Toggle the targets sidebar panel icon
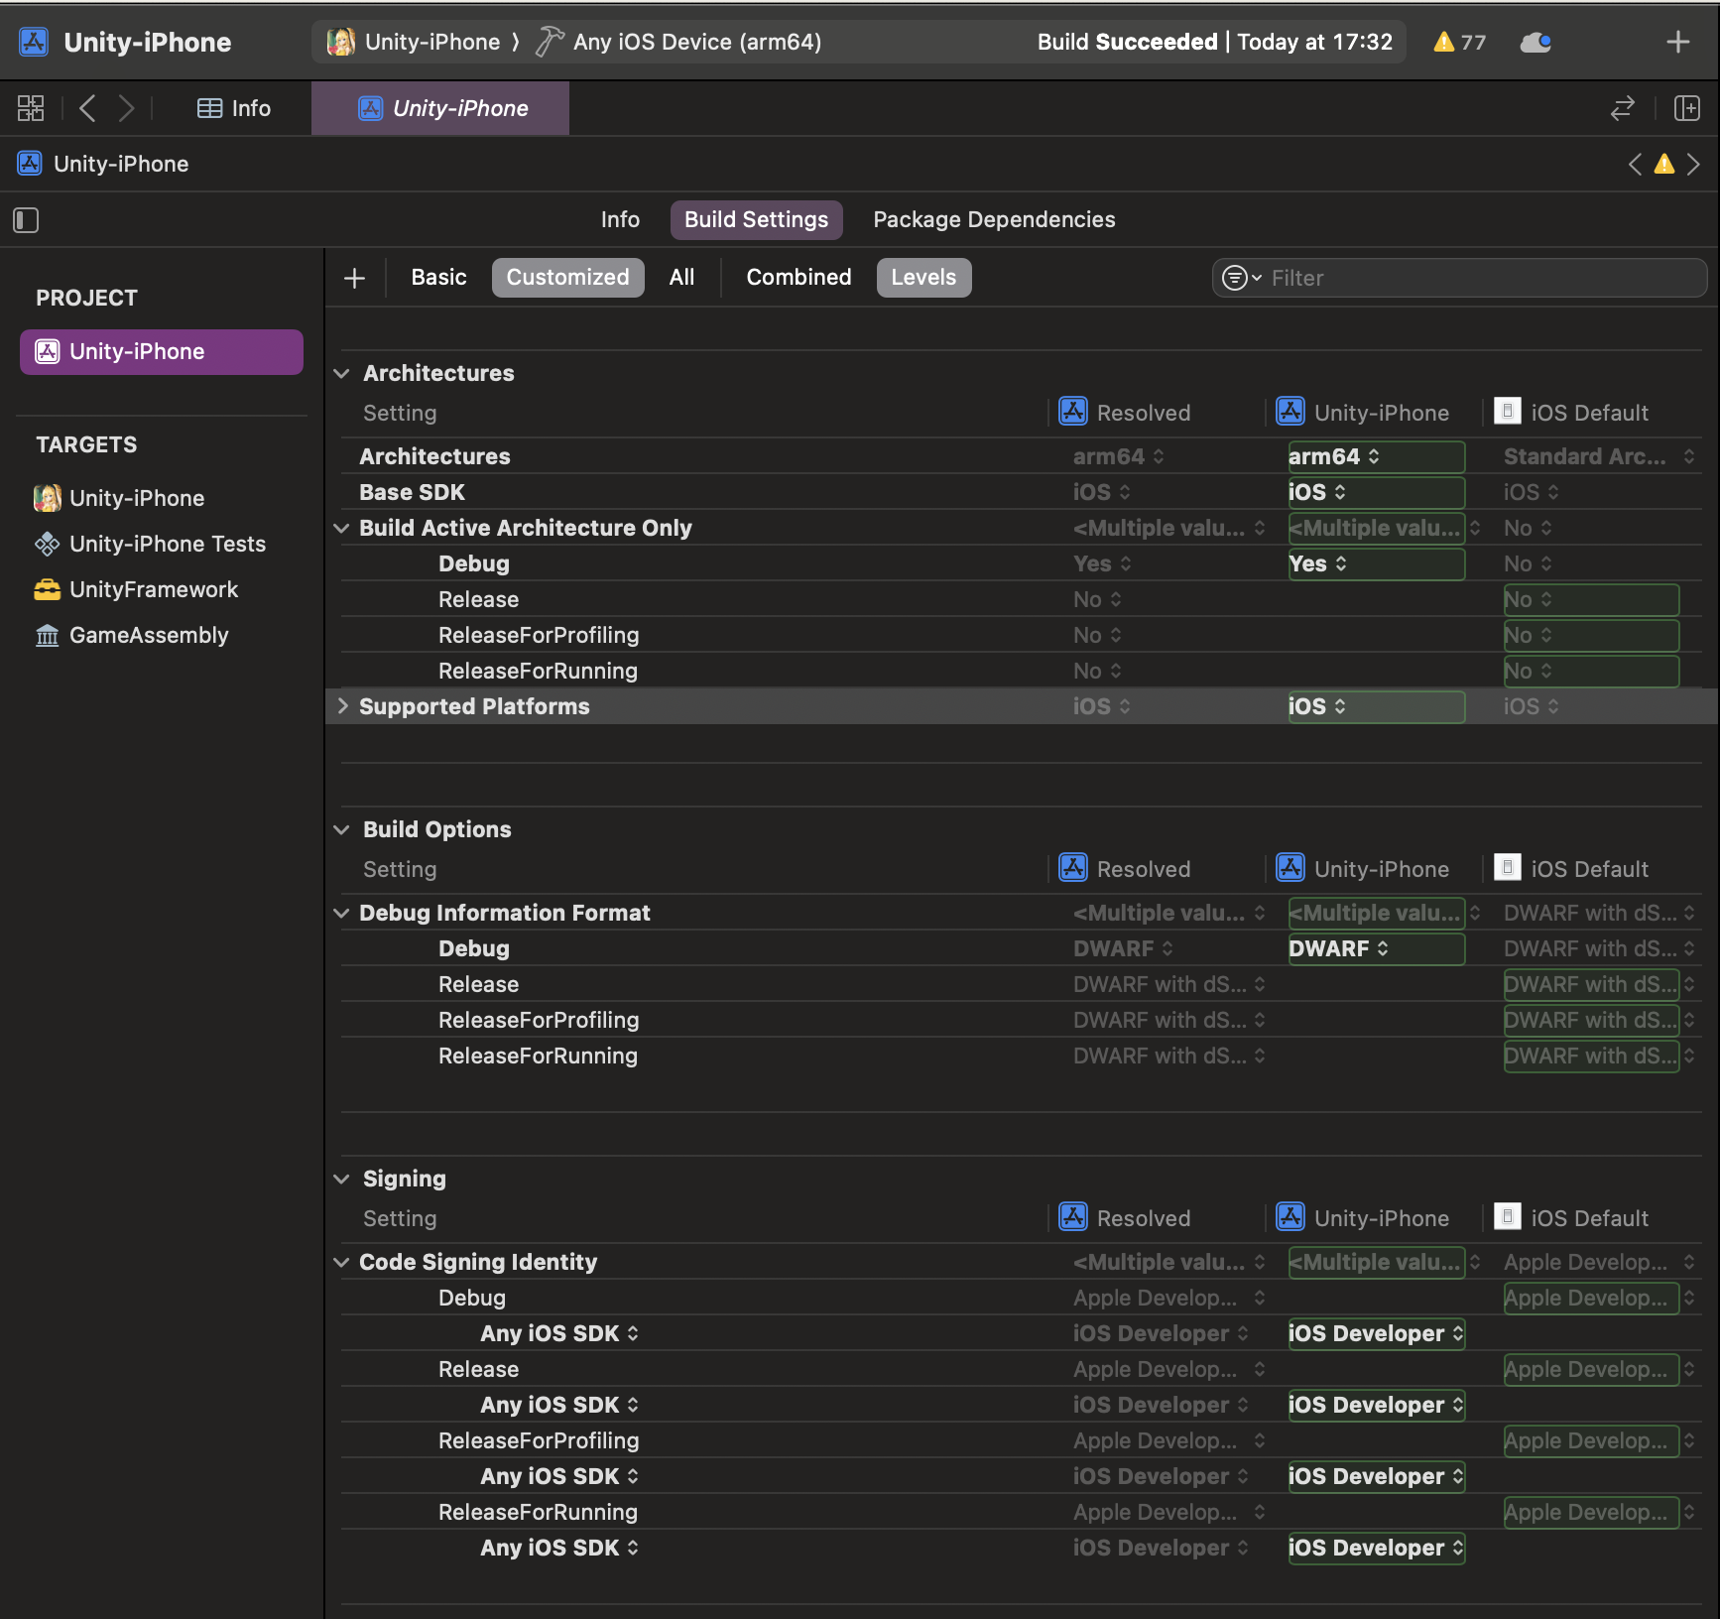The width and height of the screenshot is (1720, 1619). [26, 220]
